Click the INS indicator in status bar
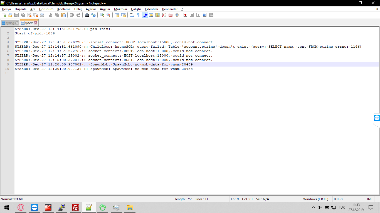Screen dimensions: 380x213 point(370,199)
